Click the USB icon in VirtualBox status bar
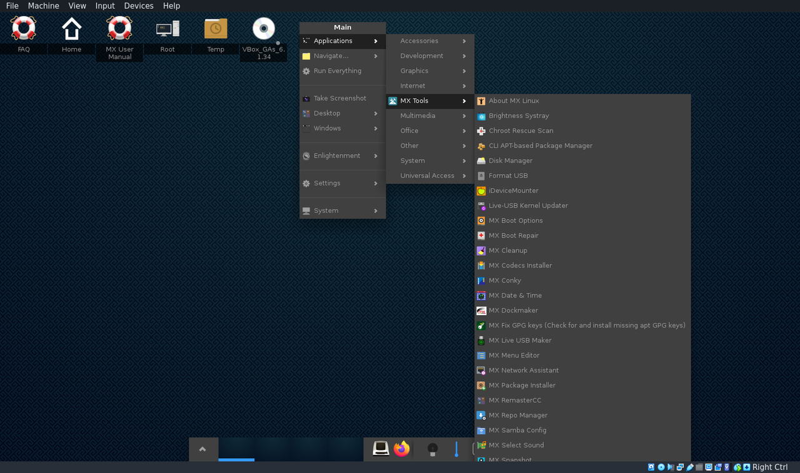800x473 pixels. (689, 467)
